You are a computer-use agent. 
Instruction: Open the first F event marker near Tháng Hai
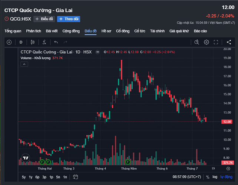click(42, 162)
